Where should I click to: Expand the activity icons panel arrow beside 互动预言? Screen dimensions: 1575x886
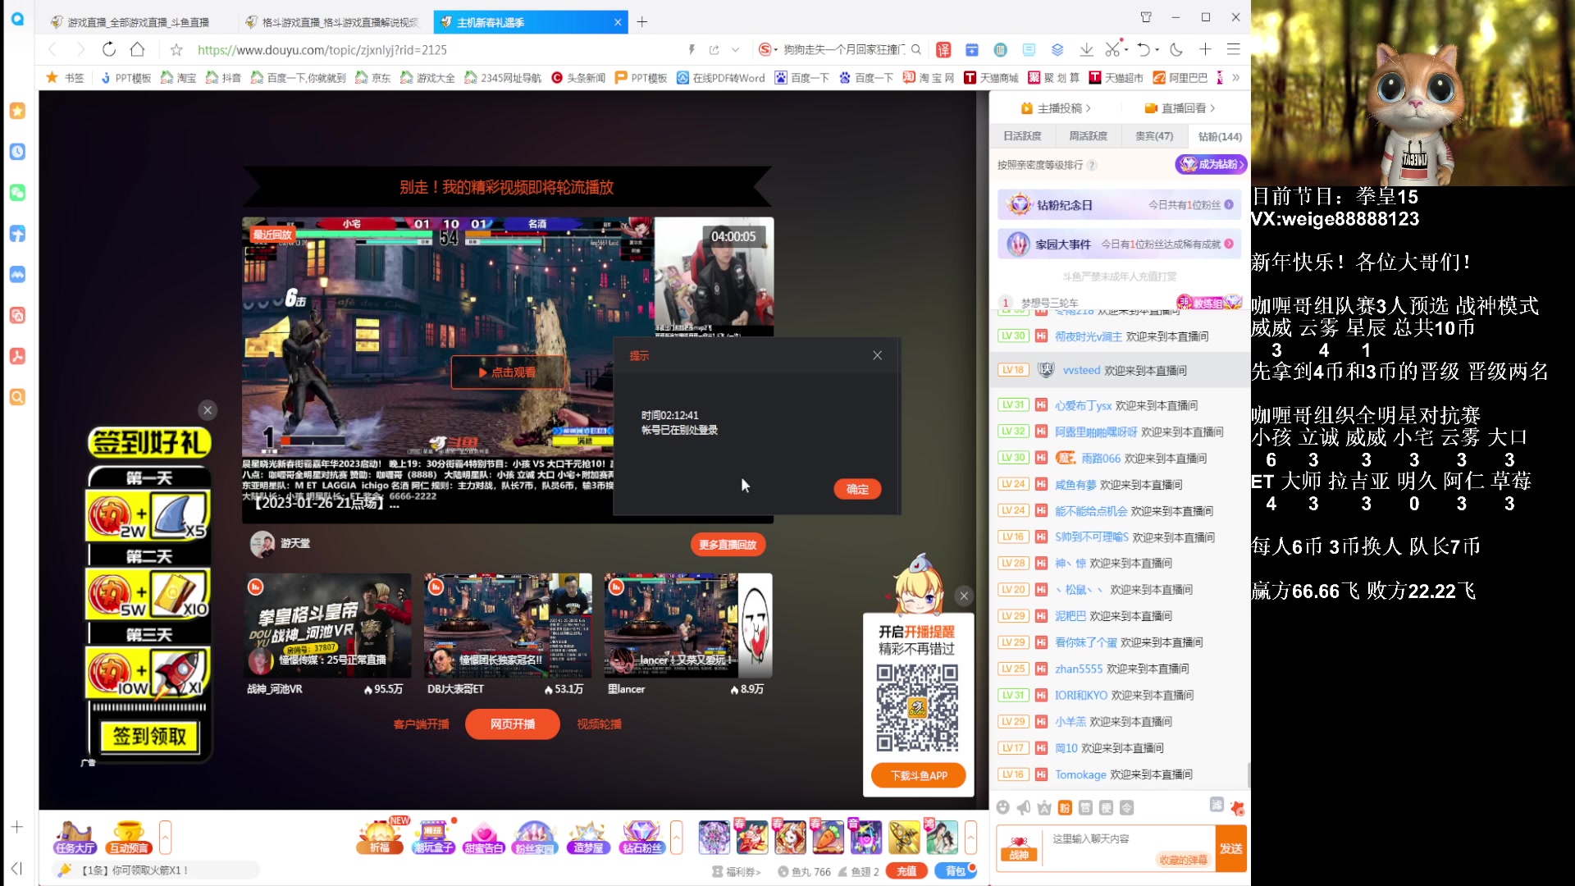165,837
